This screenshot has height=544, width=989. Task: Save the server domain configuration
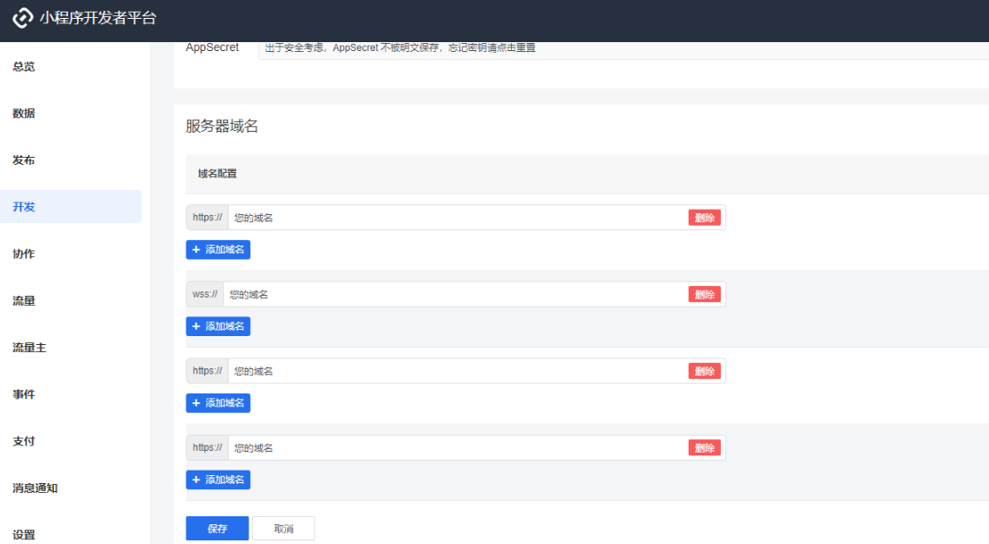[217, 528]
